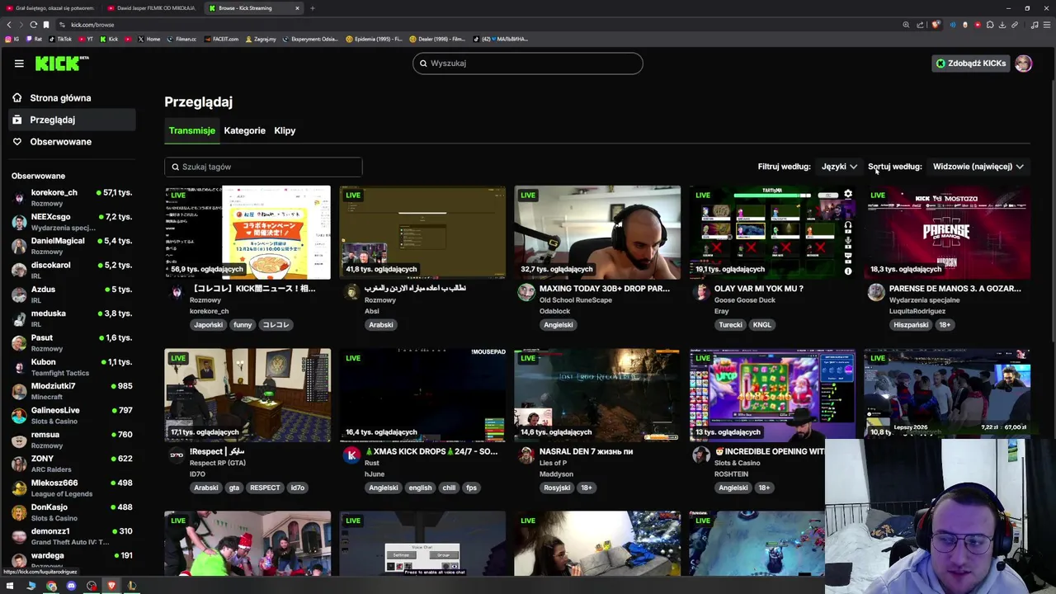Click the fps tag
Viewport: 1056px width, 594px height.
coord(471,488)
